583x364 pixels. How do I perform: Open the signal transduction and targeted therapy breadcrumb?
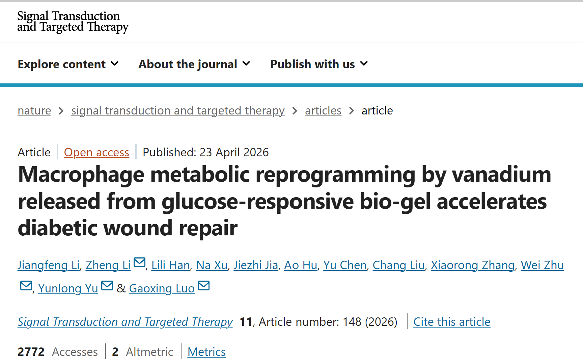coord(178,111)
